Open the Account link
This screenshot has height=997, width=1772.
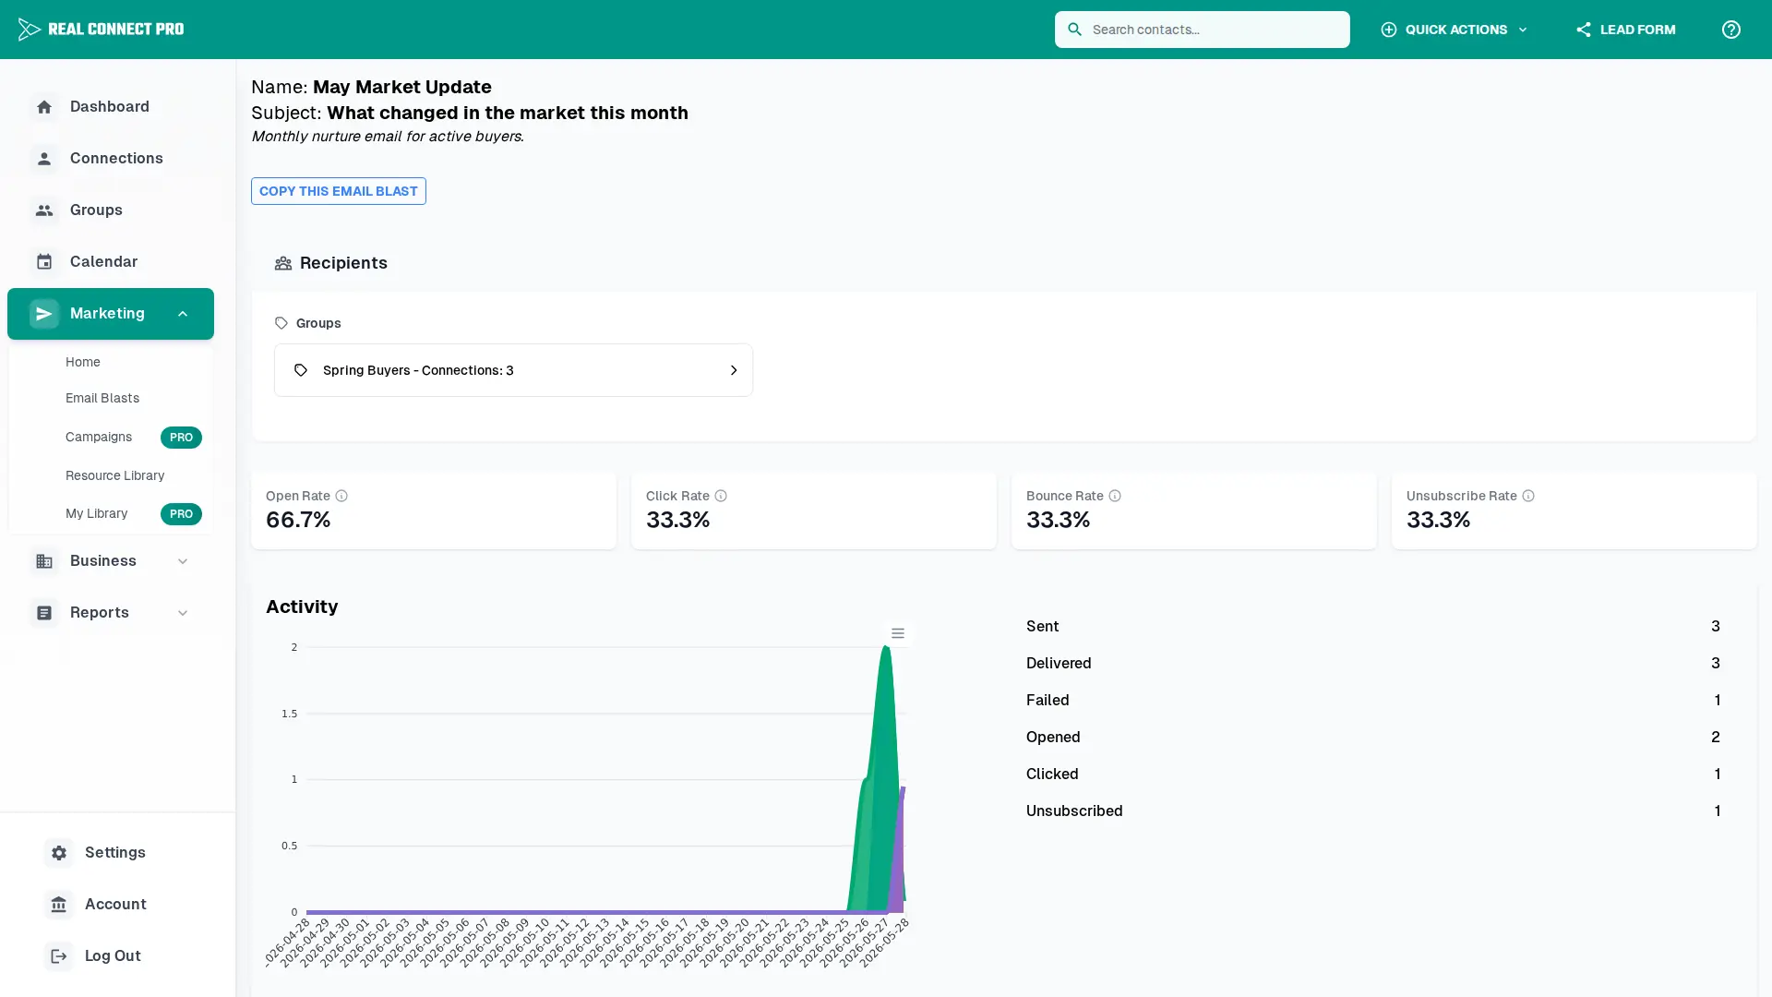coord(115,905)
